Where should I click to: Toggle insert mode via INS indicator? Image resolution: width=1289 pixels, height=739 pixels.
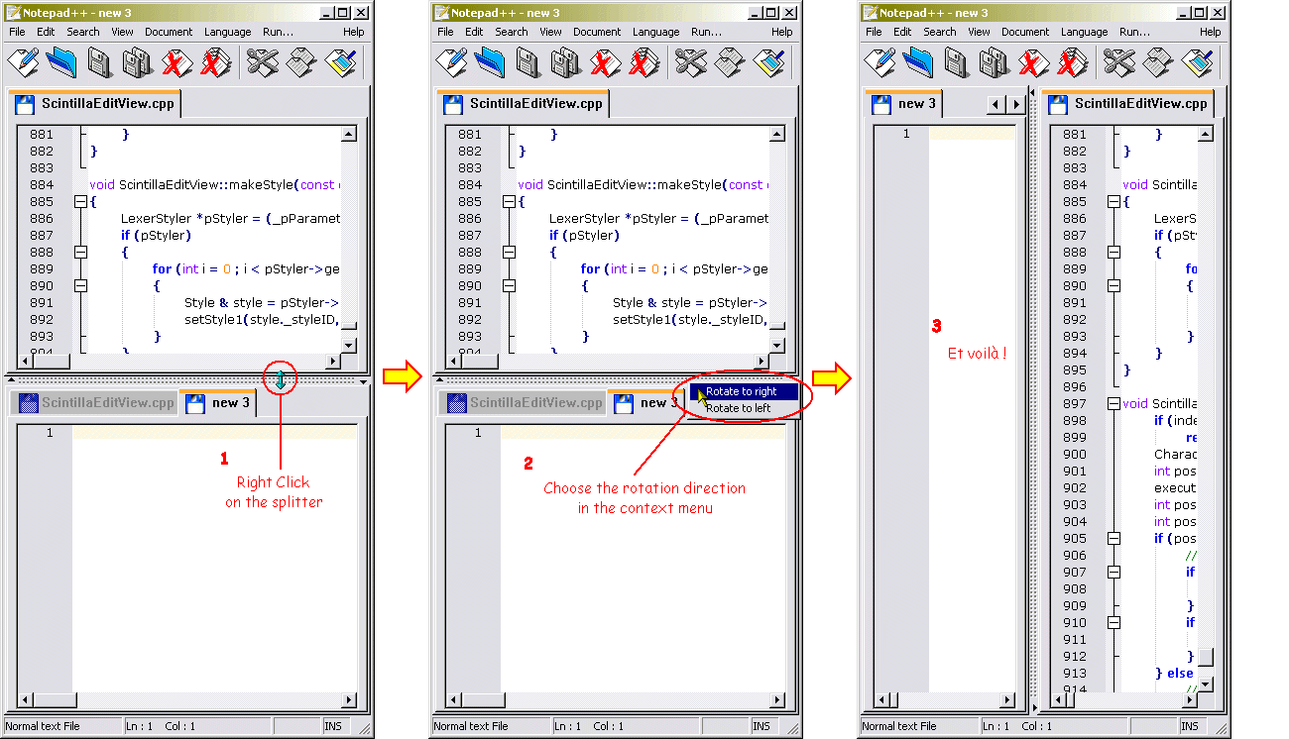pyautogui.click(x=334, y=725)
